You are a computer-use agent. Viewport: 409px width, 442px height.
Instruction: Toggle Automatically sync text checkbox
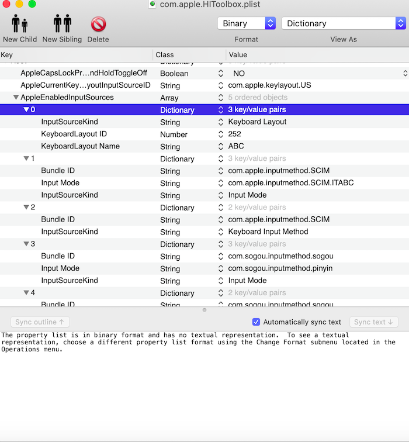click(x=256, y=322)
